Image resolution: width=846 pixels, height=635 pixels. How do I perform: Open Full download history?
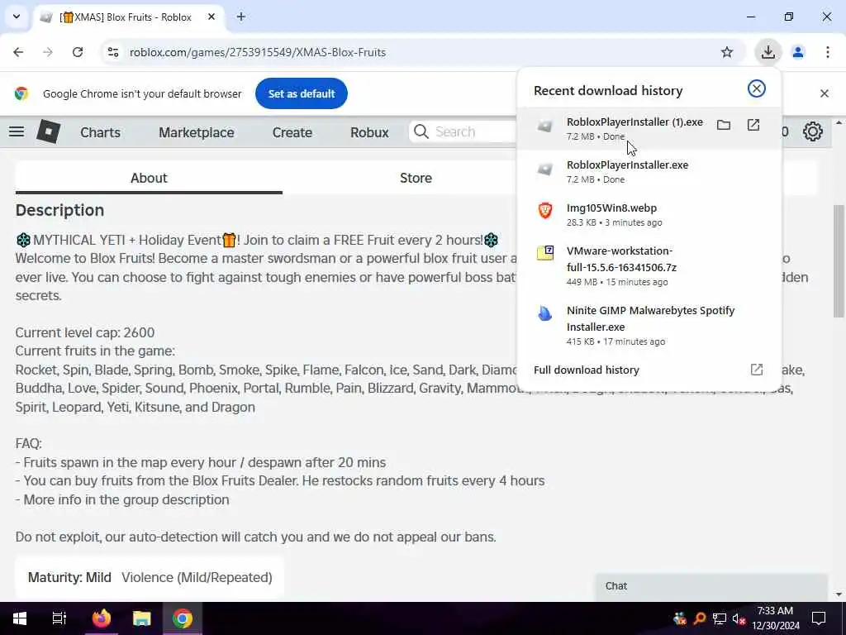pos(648,370)
